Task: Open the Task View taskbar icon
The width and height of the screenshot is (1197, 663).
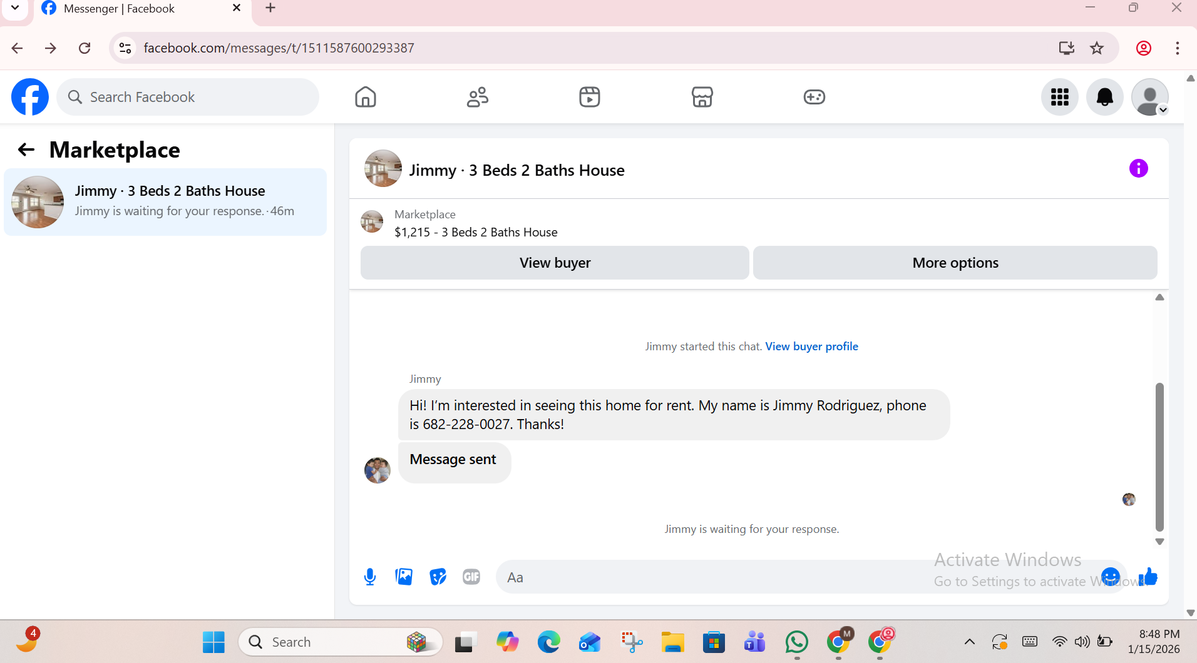Action: tap(466, 642)
